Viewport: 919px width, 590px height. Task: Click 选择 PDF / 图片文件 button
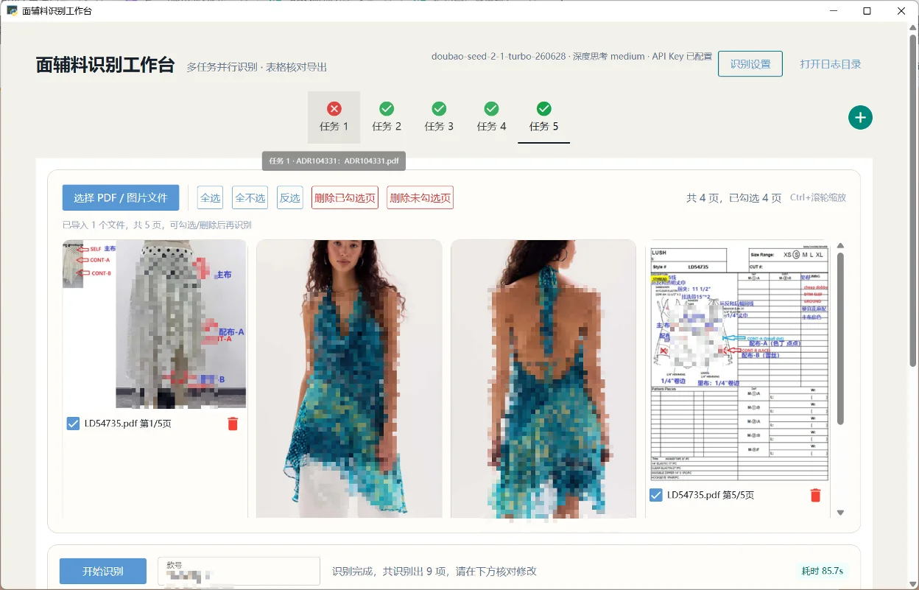point(121,197)
